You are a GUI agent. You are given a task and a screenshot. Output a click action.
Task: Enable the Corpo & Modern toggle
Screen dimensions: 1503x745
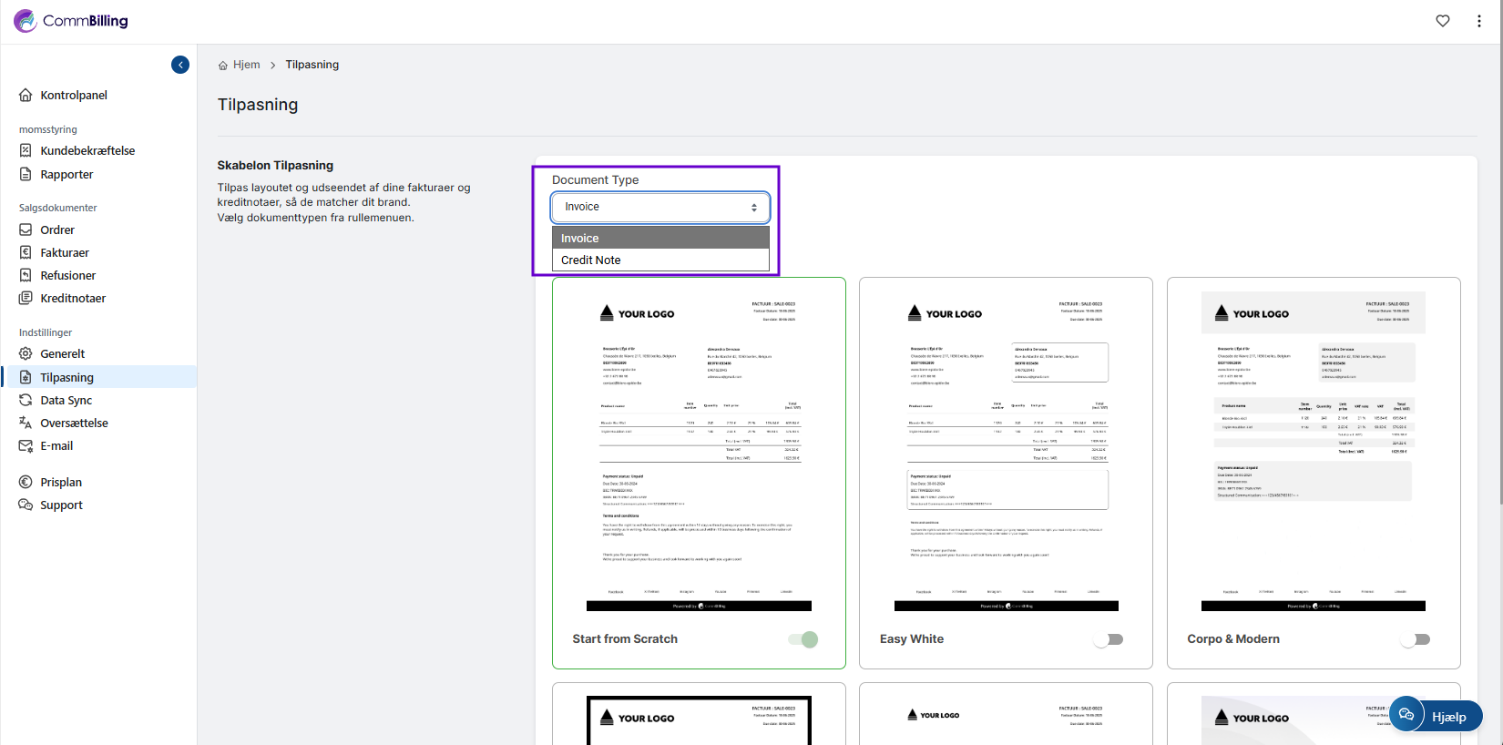[1416, 639]
